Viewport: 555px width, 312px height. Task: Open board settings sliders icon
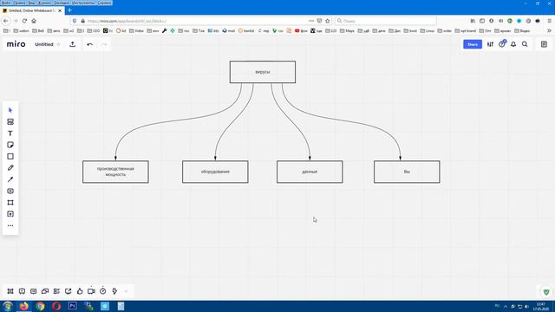tap(490, 44)
